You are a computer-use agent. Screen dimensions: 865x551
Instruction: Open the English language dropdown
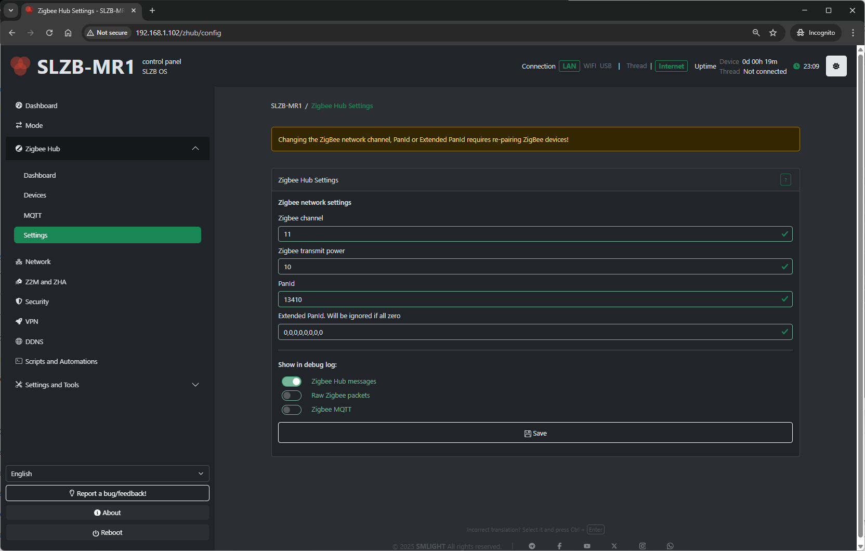[108, 474]
